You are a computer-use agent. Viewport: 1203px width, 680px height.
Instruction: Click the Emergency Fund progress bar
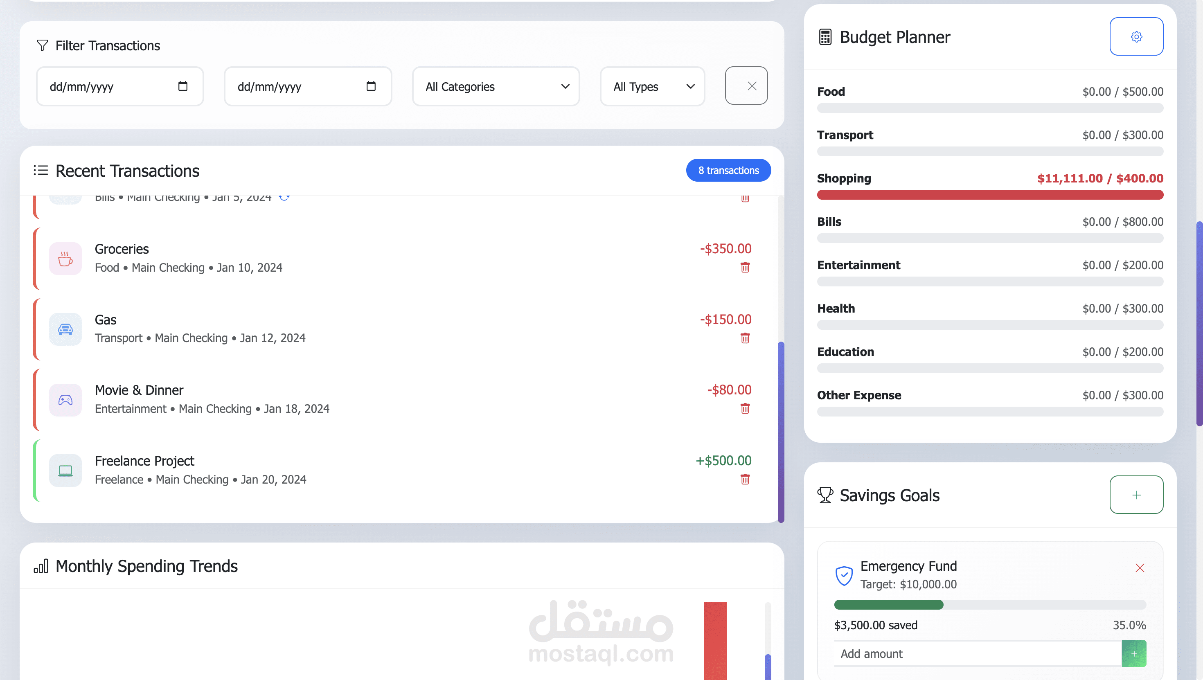(989, 605)
